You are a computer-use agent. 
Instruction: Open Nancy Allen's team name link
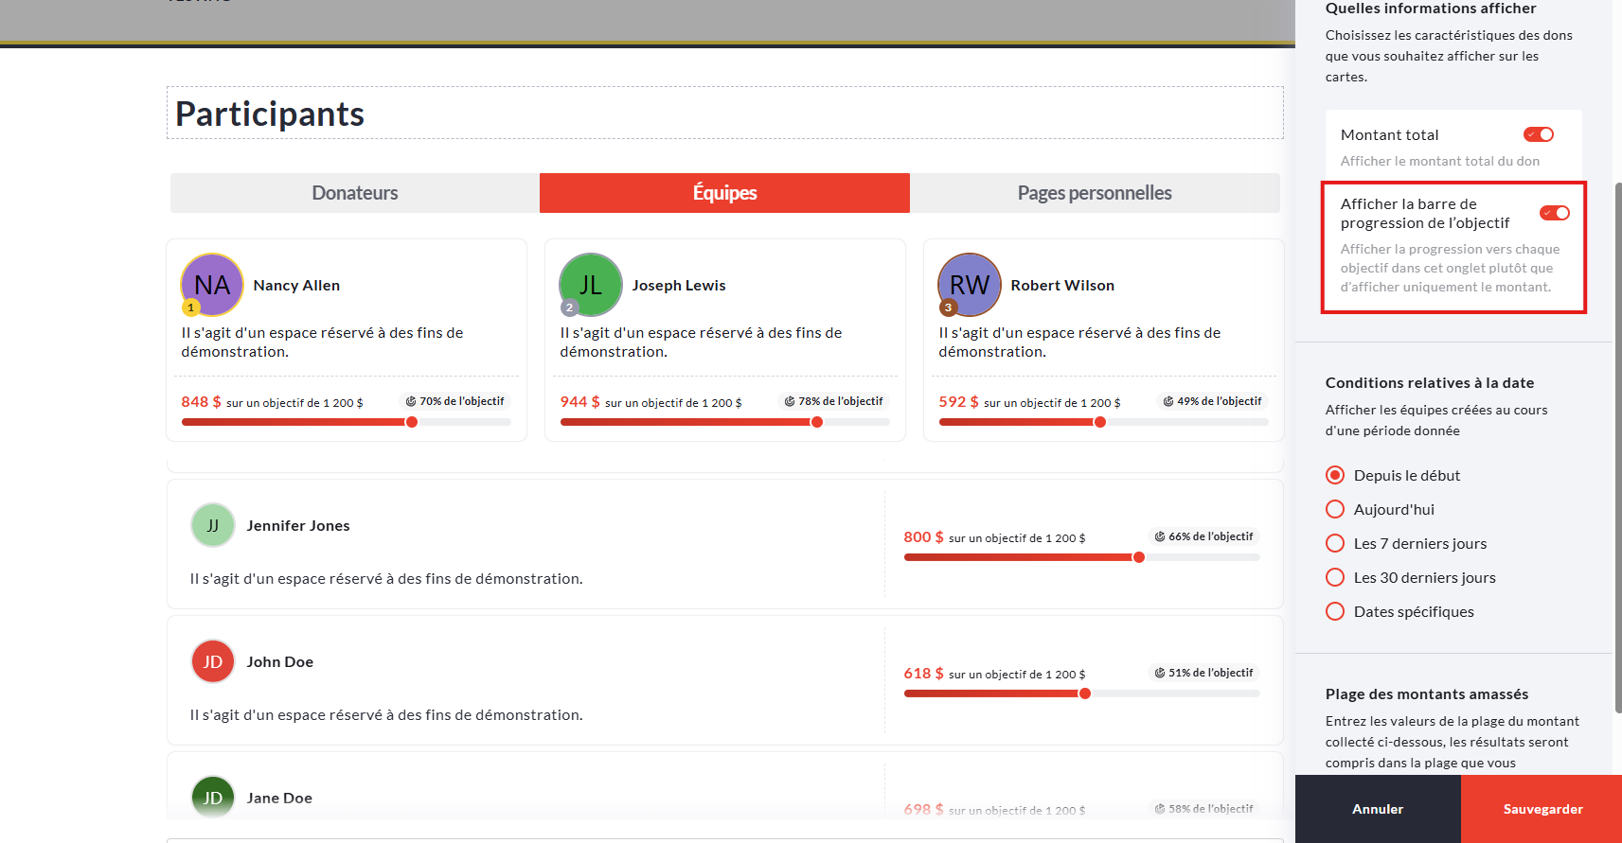coord(296,285)
